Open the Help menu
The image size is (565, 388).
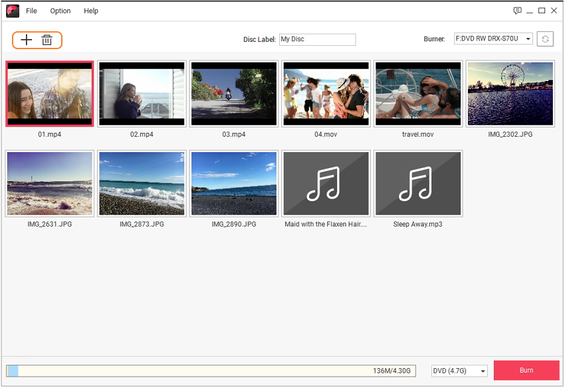click(91, 11)
